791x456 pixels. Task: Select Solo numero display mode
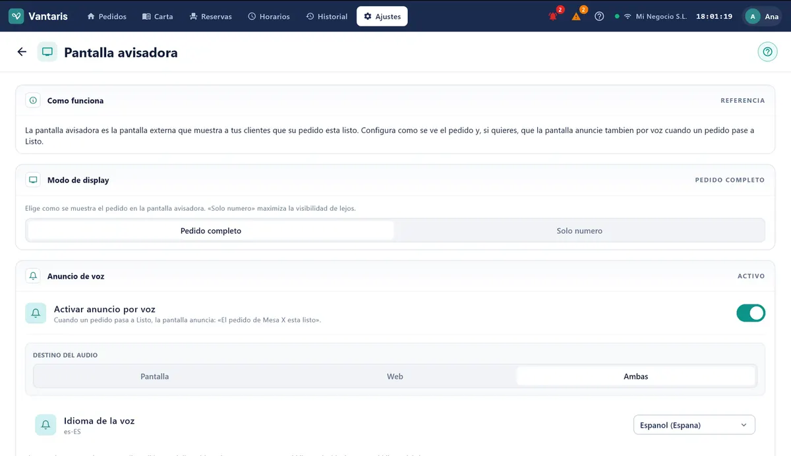pyautogui.click(x=579, y=231)
